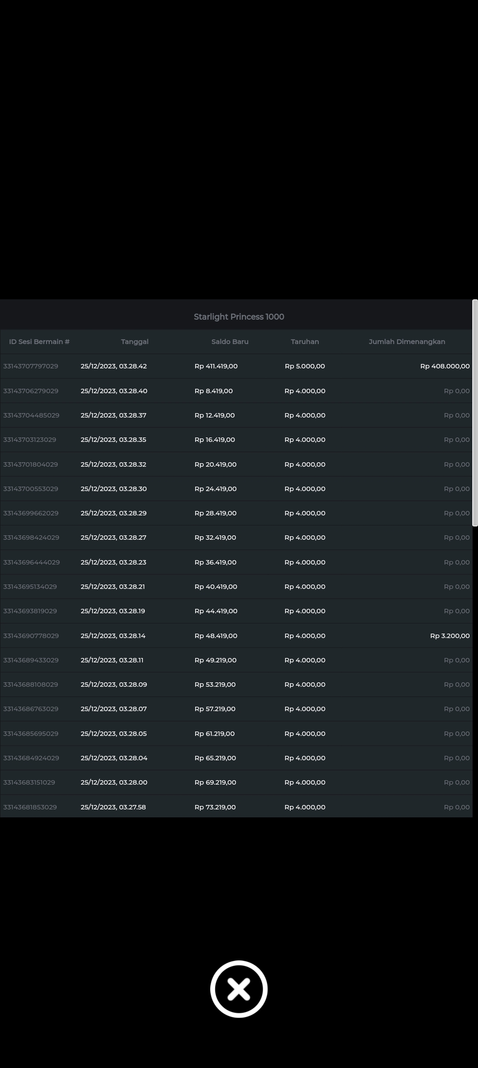Image resolution: width=478 pixels, height=1068 pixels.
Task: Click the Rp 3.200,00 win amount
Action: click(450, 635)
